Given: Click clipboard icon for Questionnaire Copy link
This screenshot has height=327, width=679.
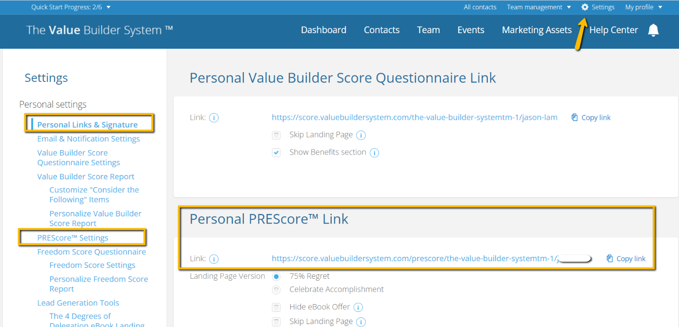Looking at the screenshot, I should point(575,117).
